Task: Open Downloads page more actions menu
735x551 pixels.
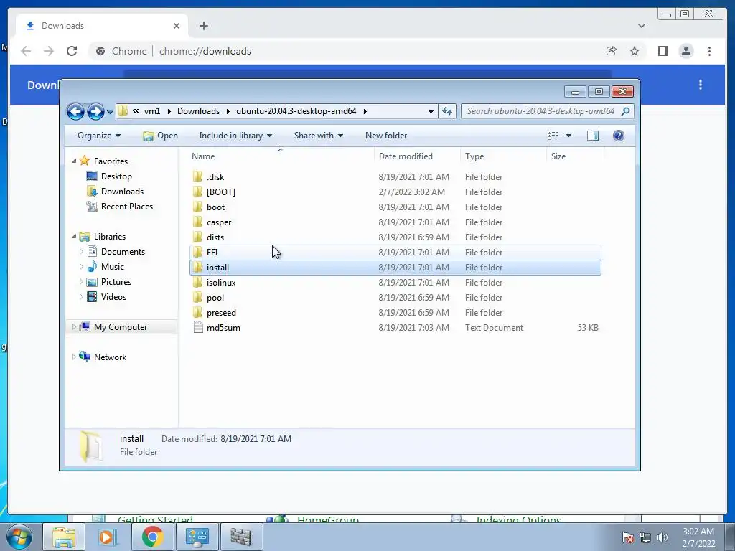Action: [701, 85]
